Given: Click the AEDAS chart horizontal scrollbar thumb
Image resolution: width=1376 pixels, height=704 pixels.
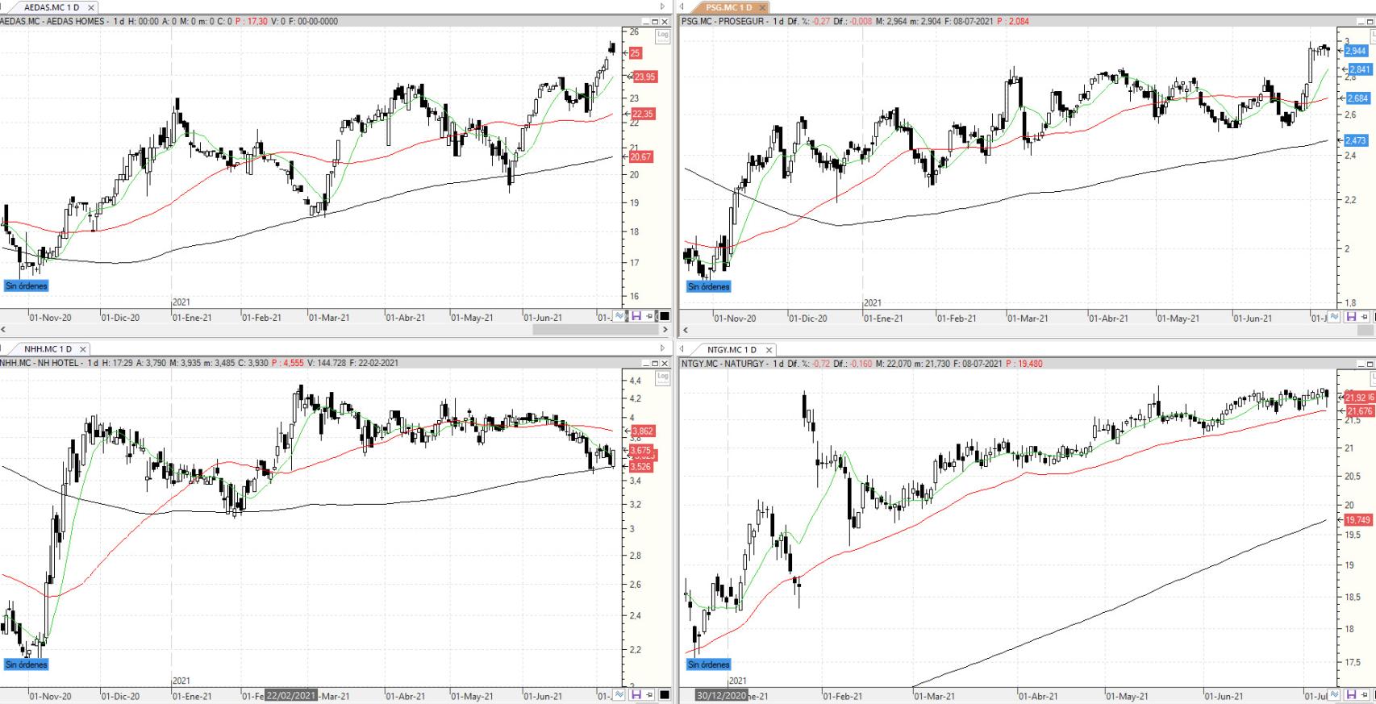Looking at the screenshot, I should click(x=595, y=329).
